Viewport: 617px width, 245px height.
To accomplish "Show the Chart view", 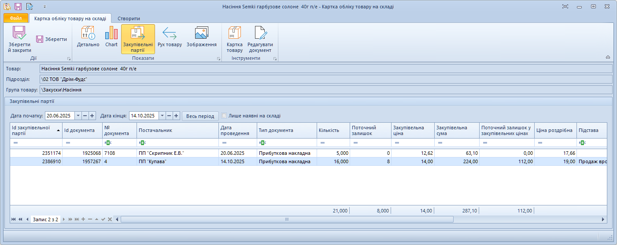I will (111, 37).
